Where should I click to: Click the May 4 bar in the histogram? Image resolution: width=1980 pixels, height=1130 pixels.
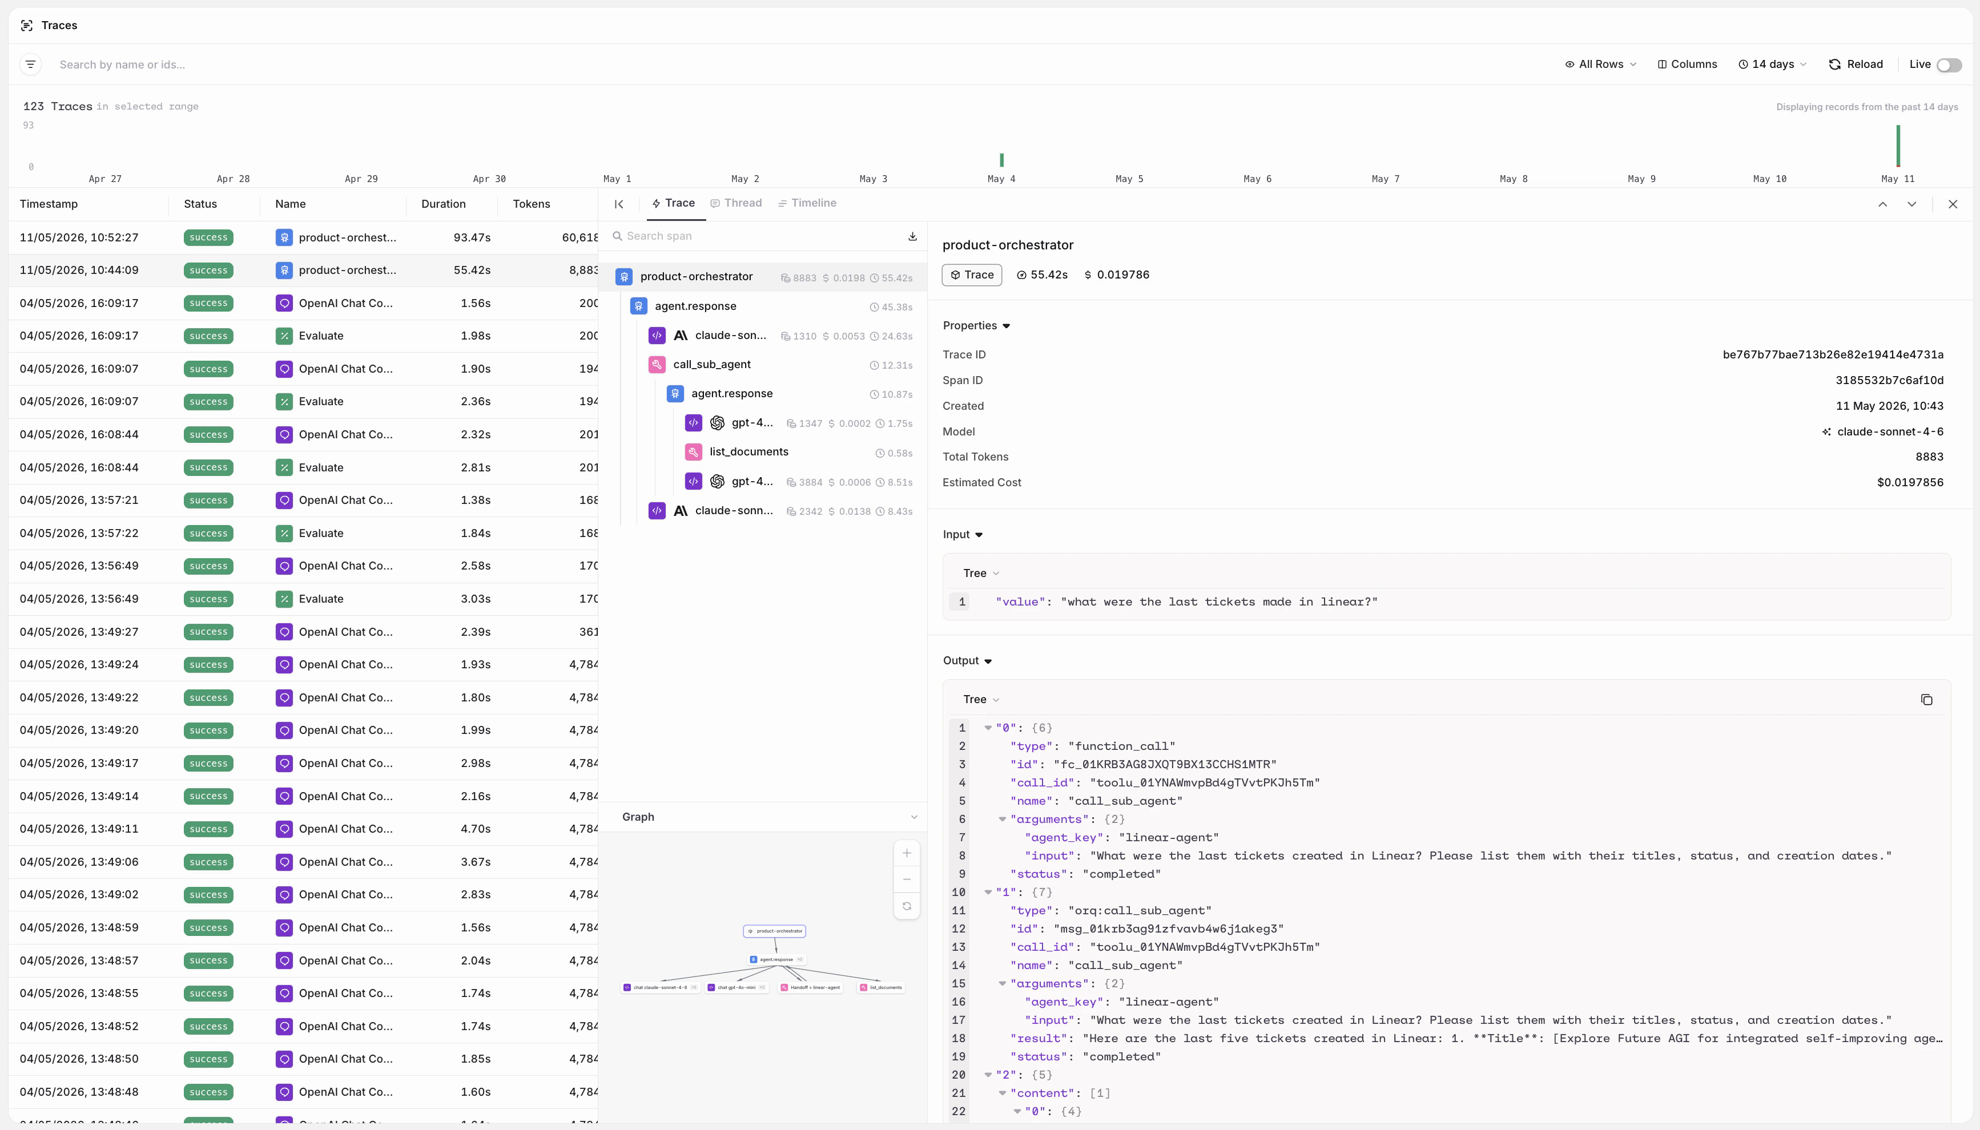coord(1001,160)
